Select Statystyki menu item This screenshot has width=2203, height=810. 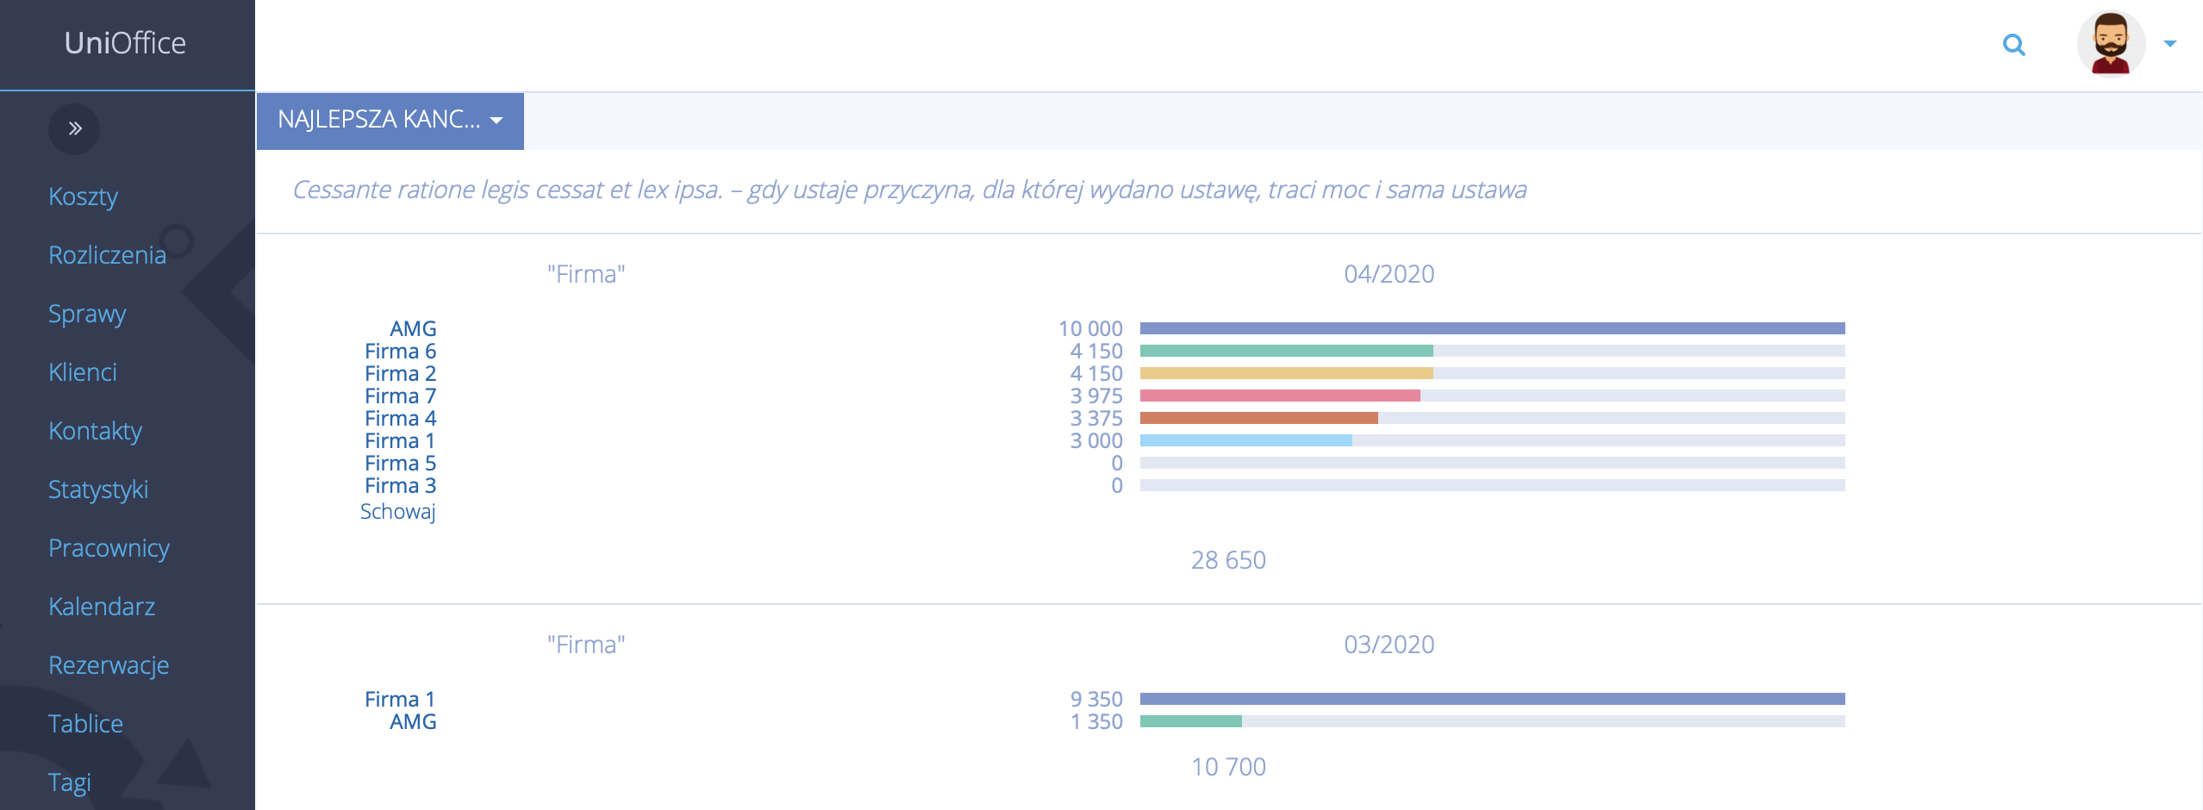point(98,489)
